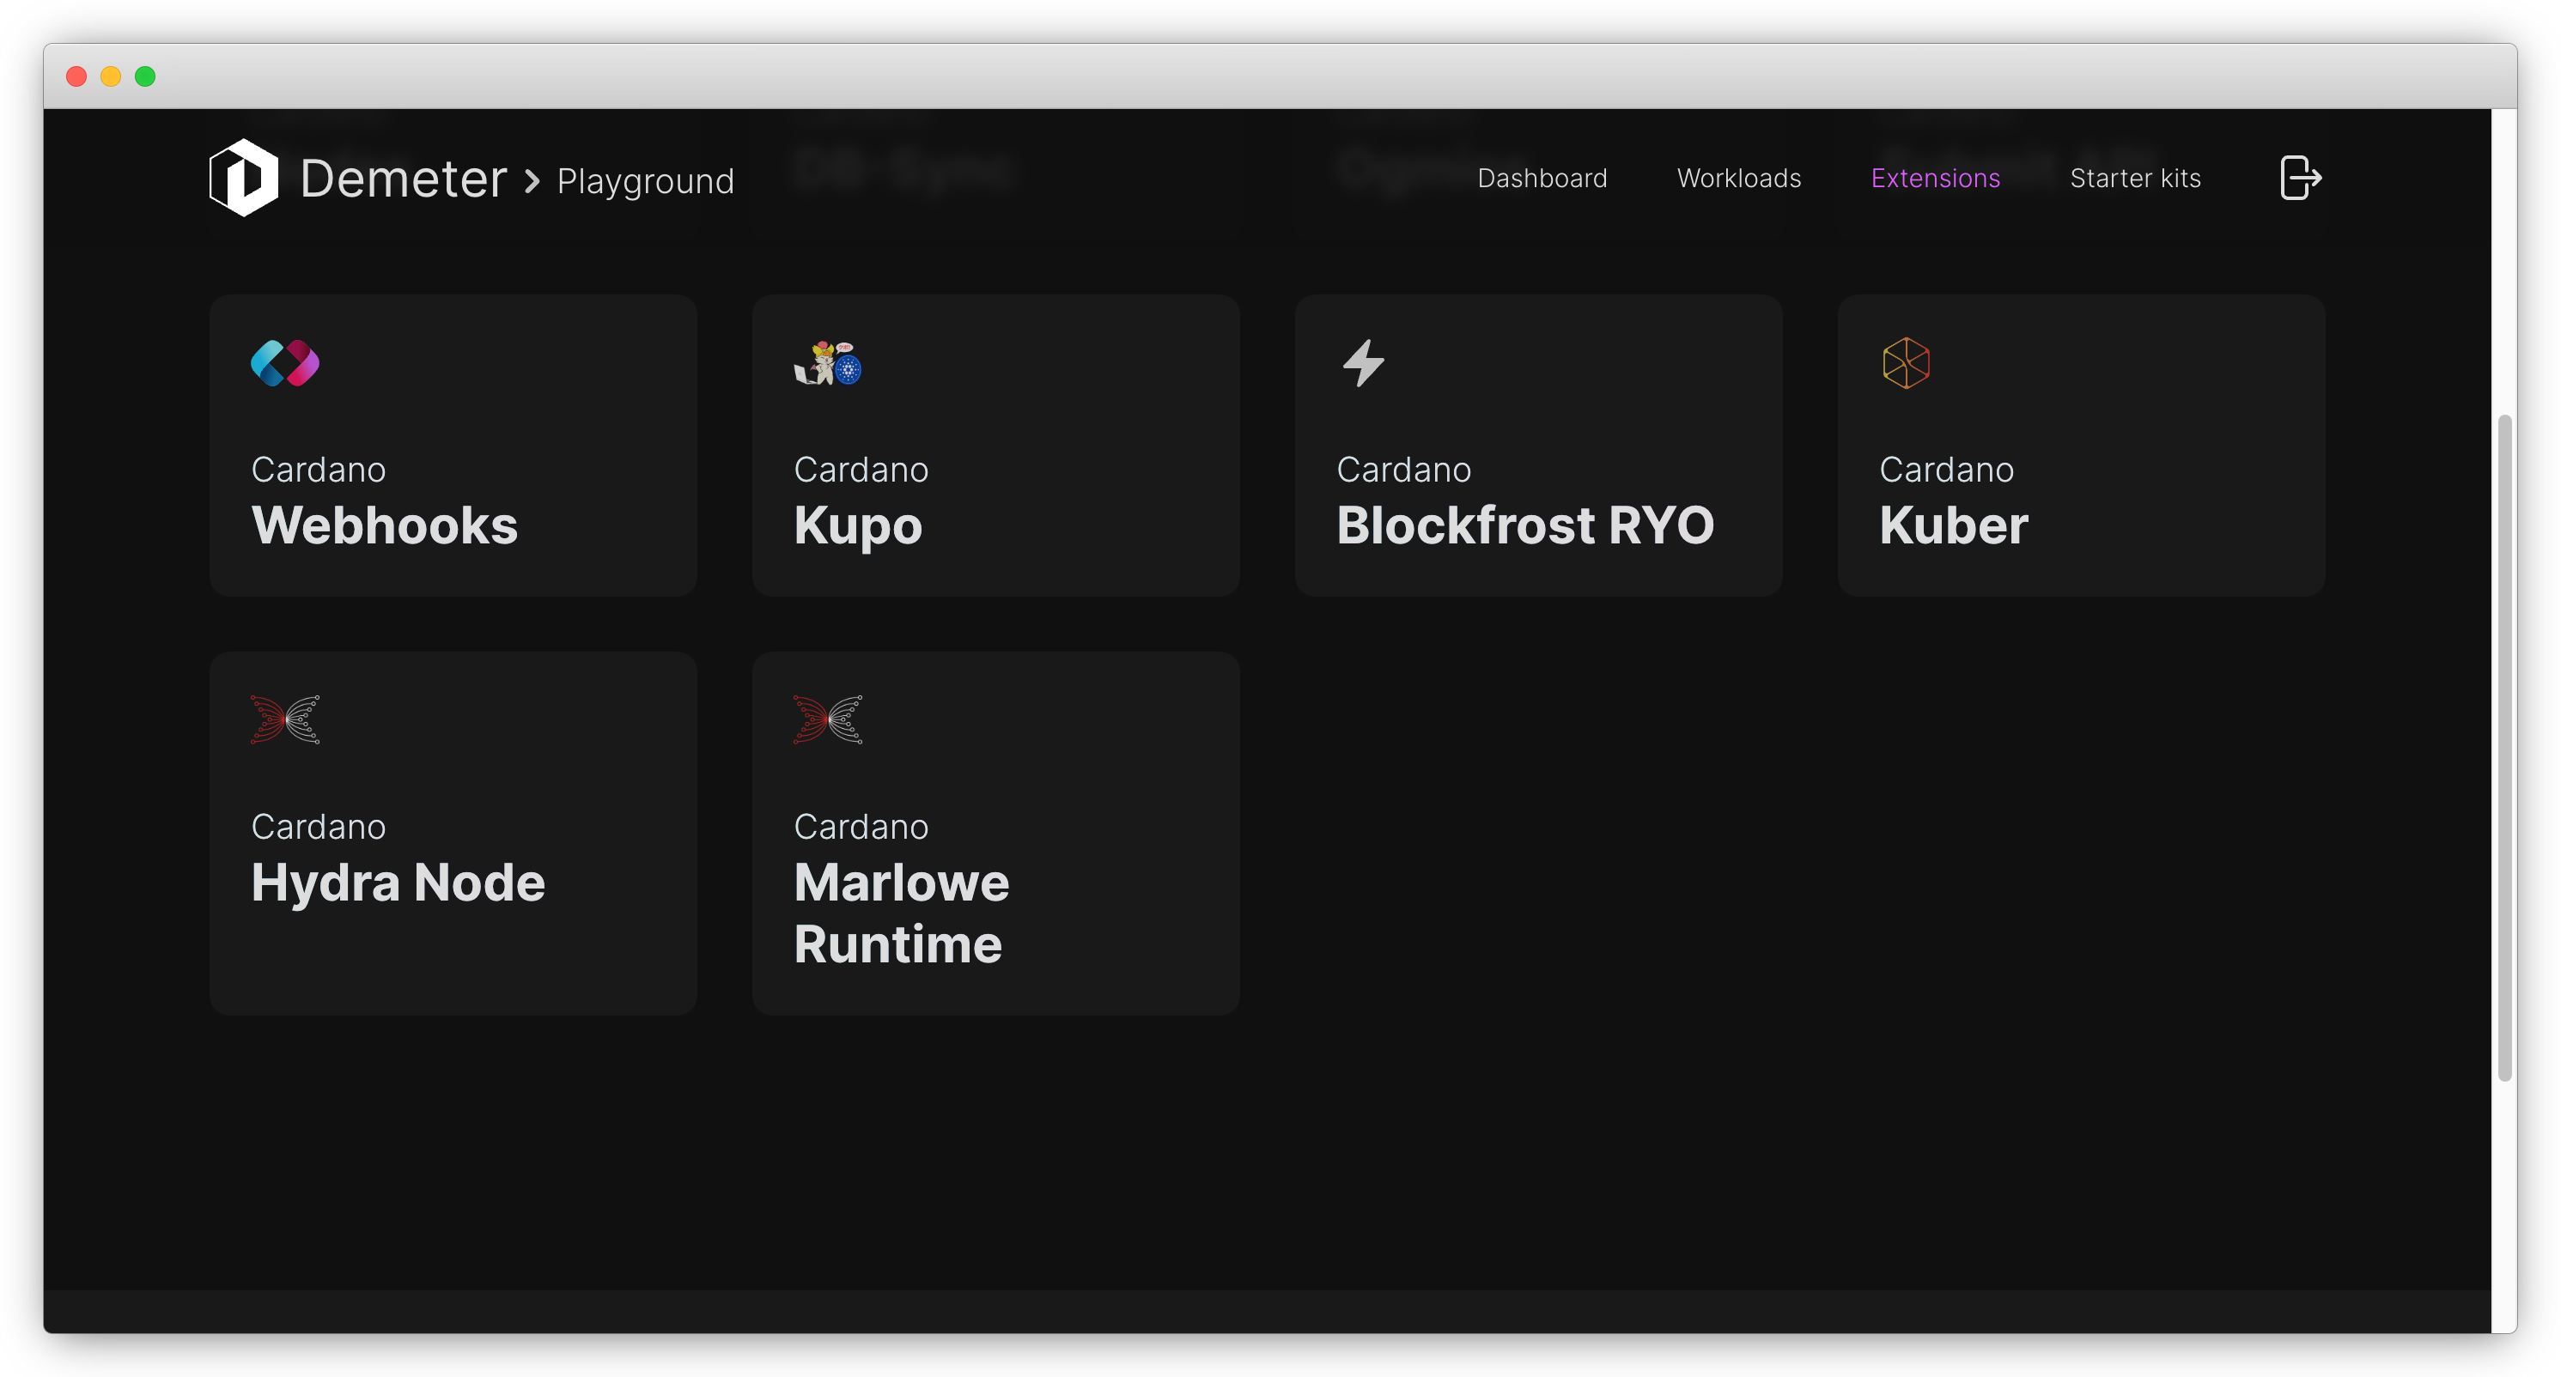Close the window with red button

(x=76, y=76)
